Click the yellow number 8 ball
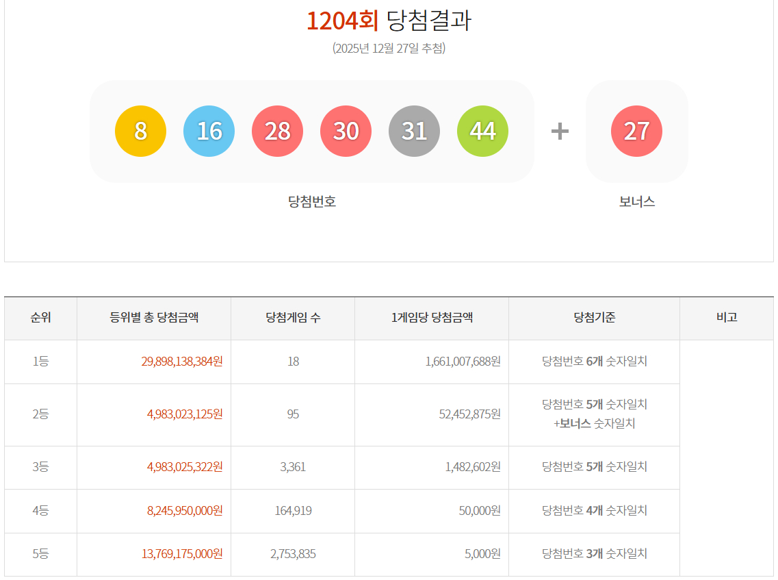 (140, 131)
